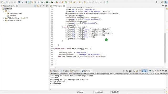Image resolution: width=168 pixels, height=94 pixels.
Task: Click the Save All toolbar icon
Action: point(15,2)
